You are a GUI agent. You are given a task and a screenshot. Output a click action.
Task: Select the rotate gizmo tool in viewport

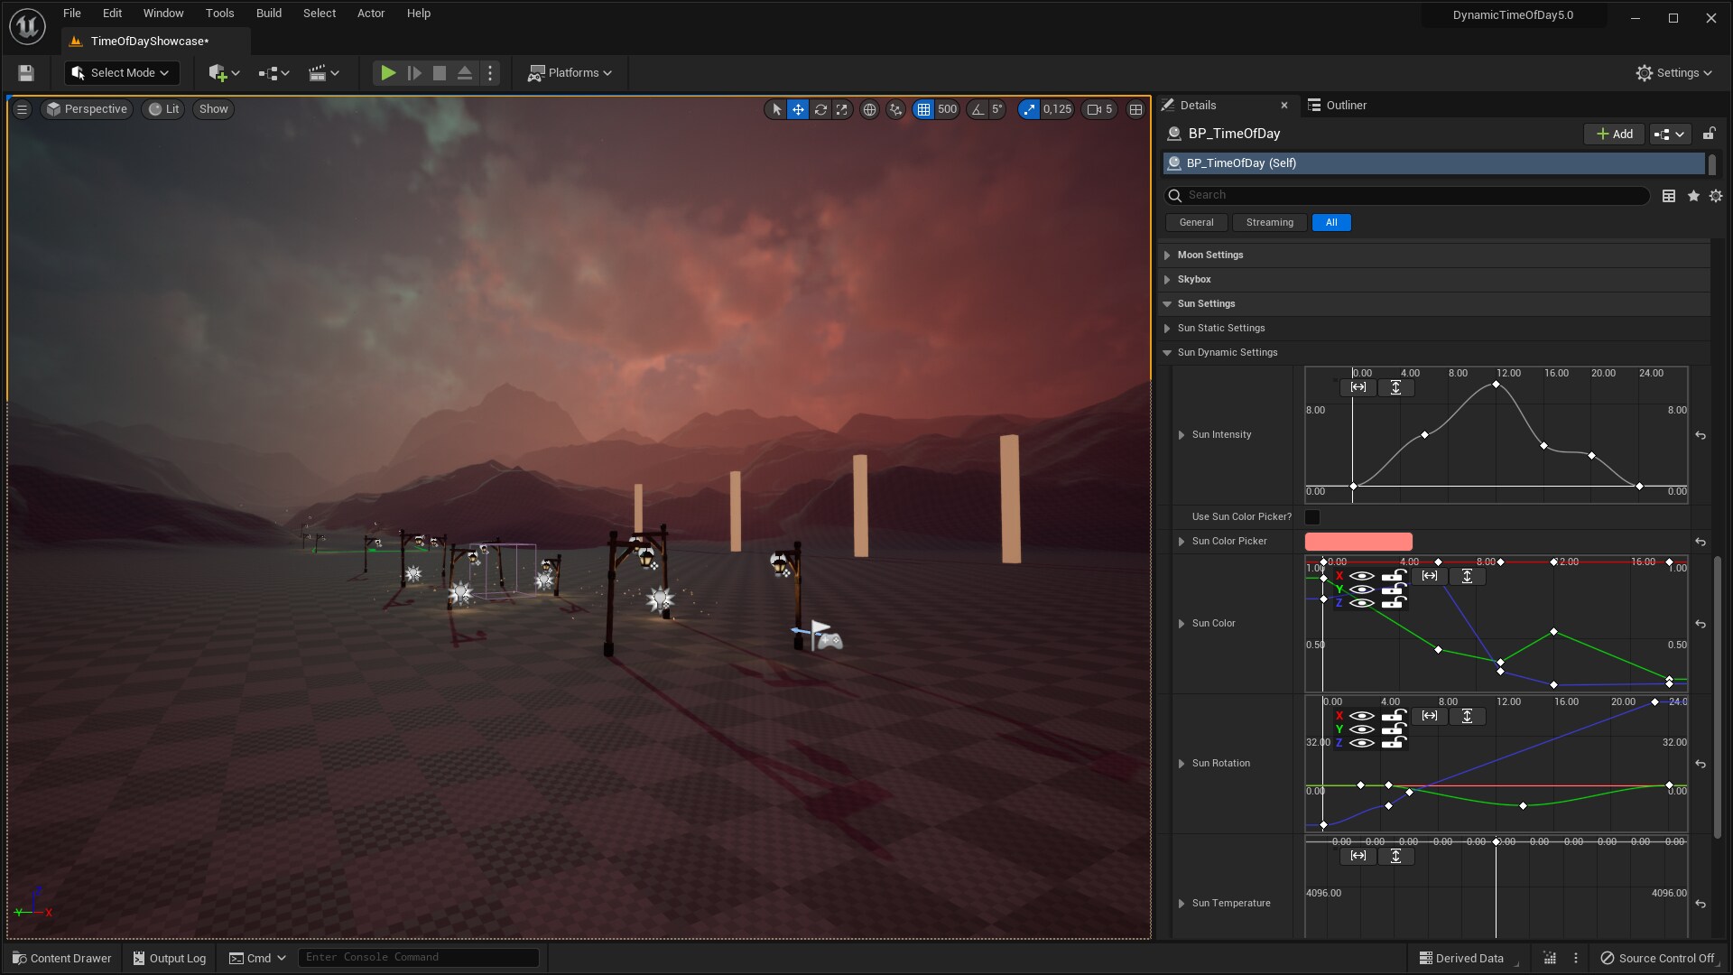click(x=820, y=109)
